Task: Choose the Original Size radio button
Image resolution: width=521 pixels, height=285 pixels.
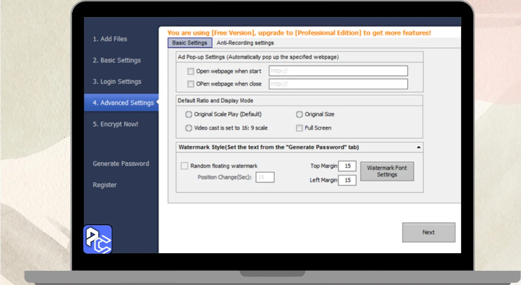Action: coord(300,114)
